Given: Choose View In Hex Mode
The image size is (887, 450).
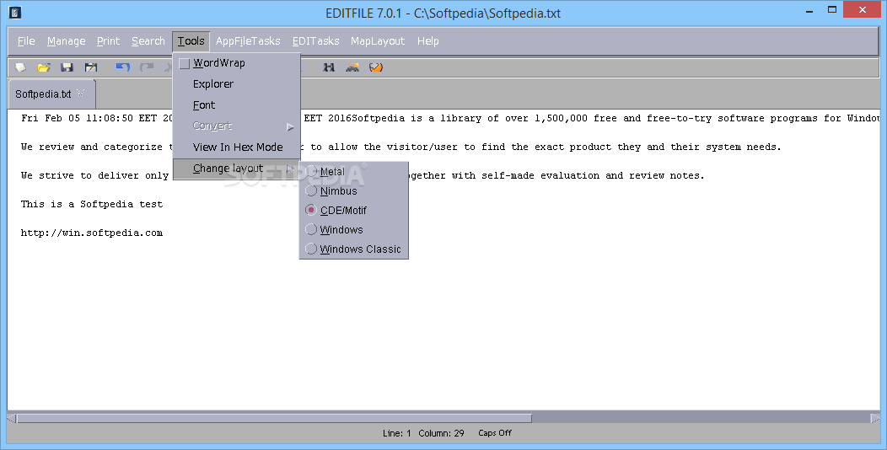Looking at the screenshot, I should 236,147.
